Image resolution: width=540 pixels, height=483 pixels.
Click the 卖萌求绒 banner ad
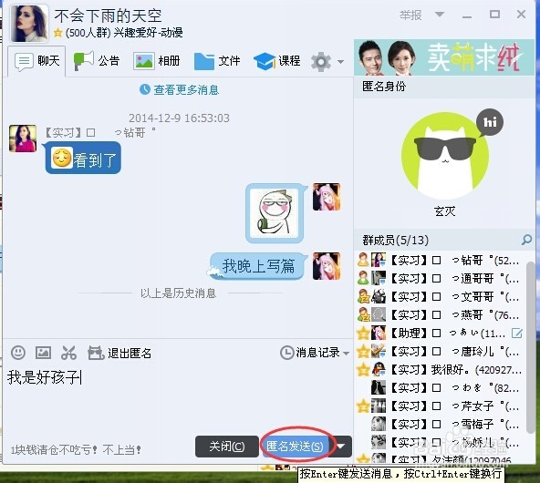click(444, 57)
